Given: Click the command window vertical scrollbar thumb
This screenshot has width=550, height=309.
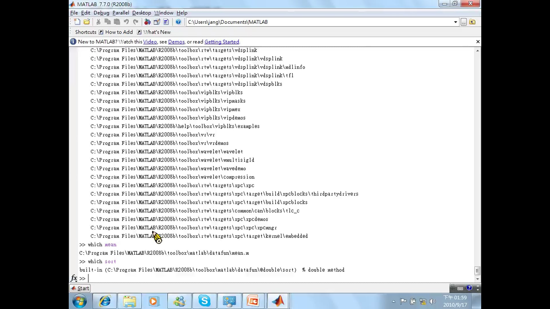Looking at the screenshot, I should 477,270.
